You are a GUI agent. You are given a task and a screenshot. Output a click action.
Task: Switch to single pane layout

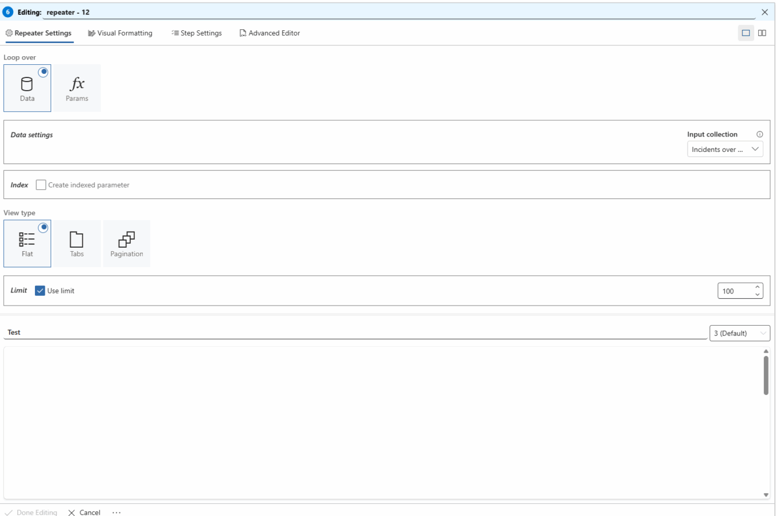click(x=746, y=33)
